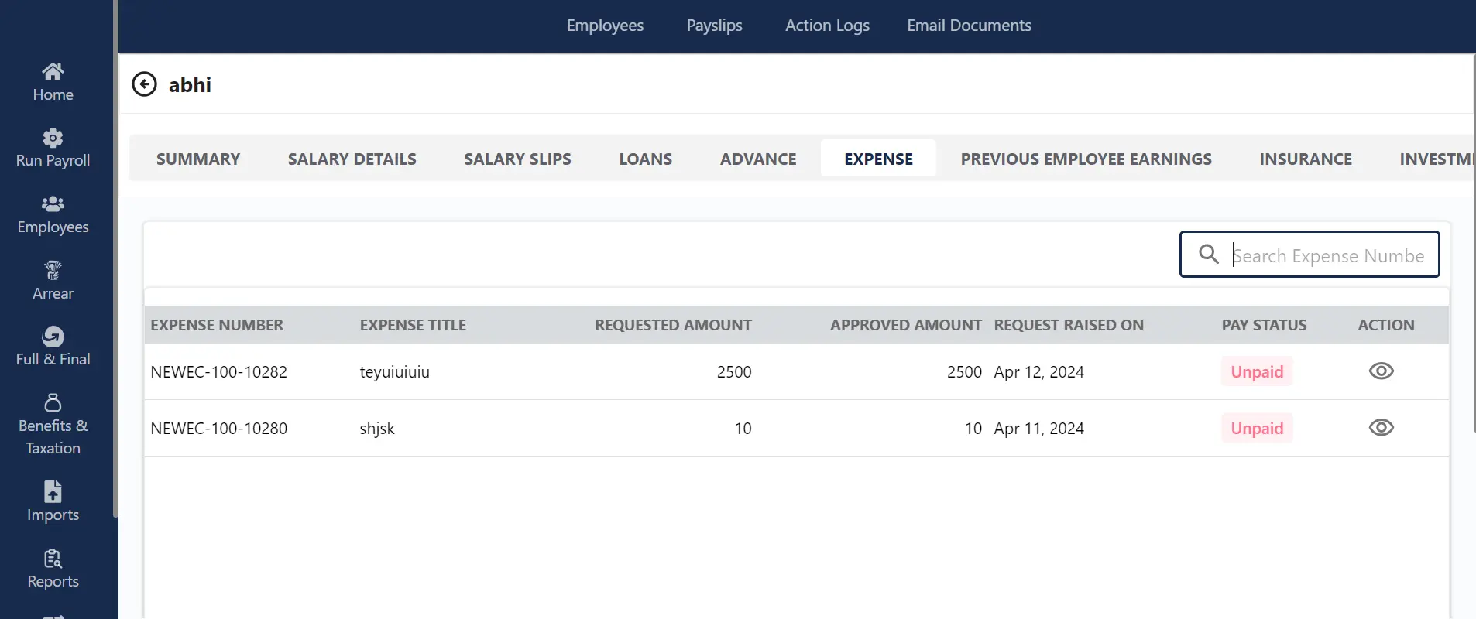
Task: Click the search magnifier icon
Action: point(1208,254)
